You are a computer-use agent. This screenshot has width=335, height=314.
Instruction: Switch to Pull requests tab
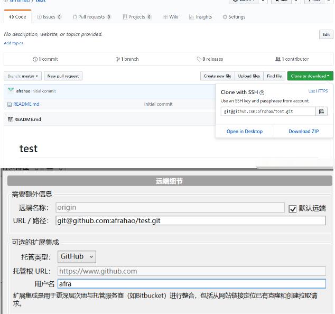coord(91,17)
